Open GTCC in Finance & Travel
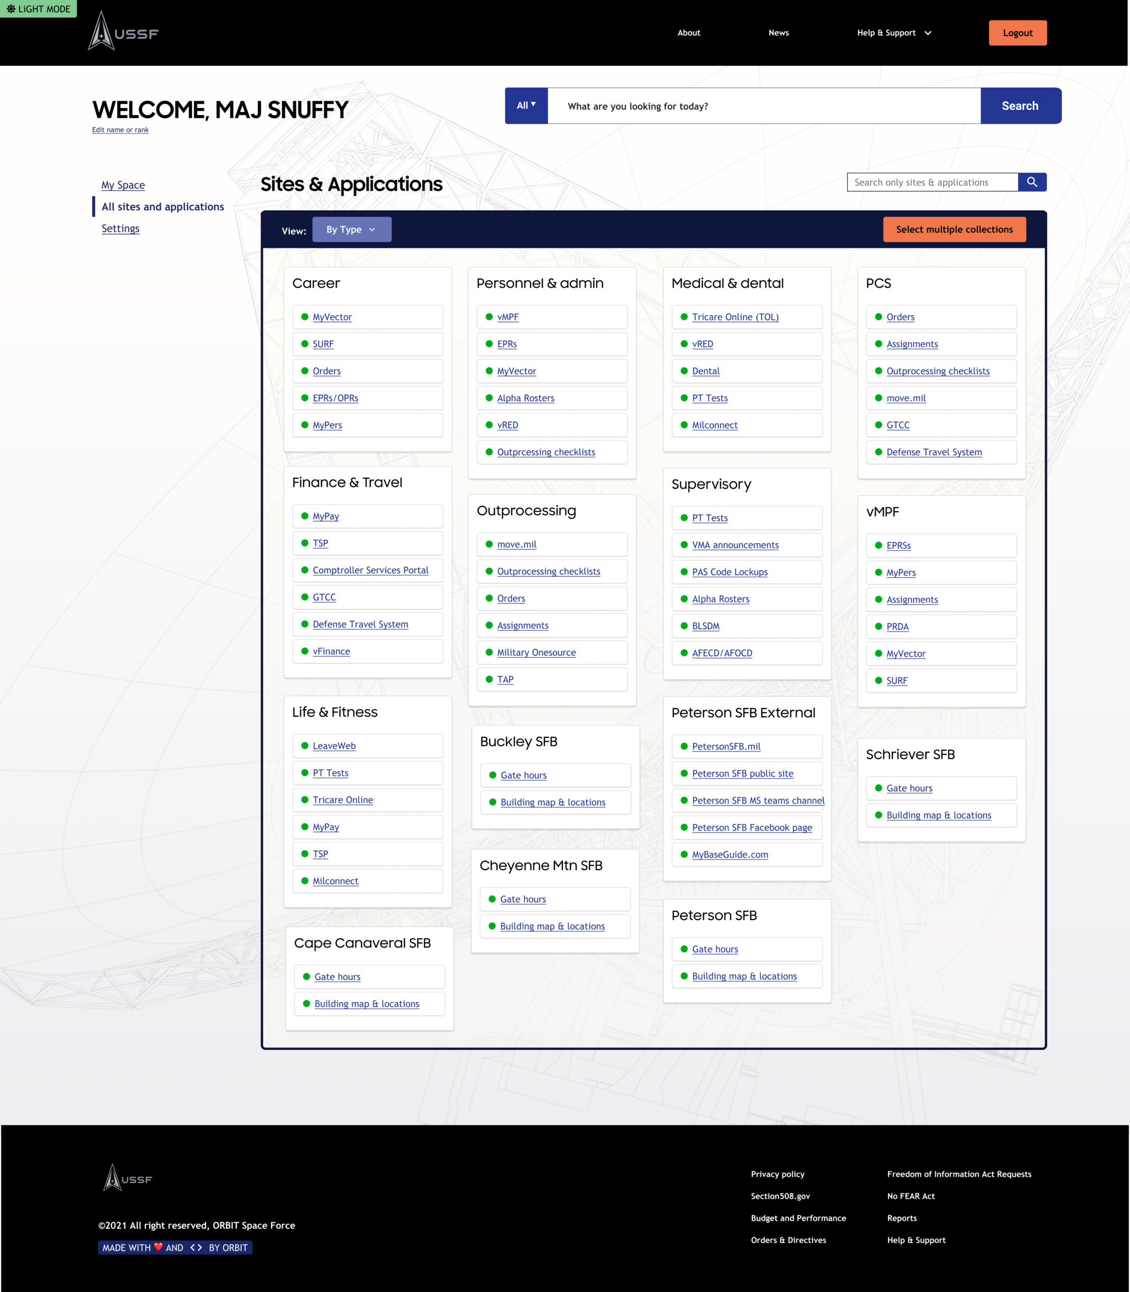 [x=324, y=598]
